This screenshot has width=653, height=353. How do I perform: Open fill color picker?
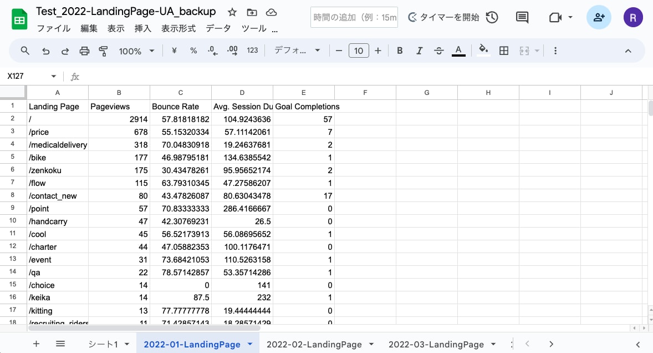coord(483,51)
